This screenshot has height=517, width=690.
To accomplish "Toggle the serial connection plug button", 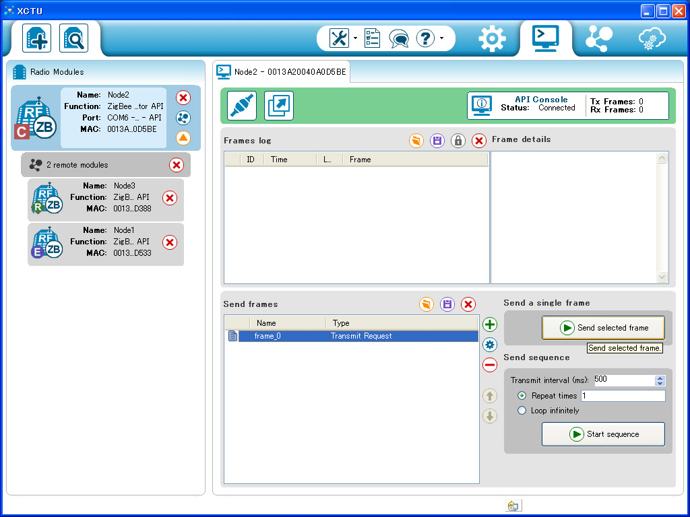I will coord(242,106).
